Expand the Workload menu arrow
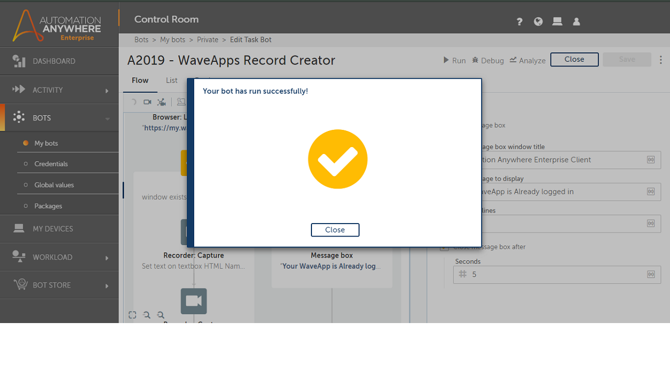The height and width of the screenshot is (377, 670). point(107,258)
